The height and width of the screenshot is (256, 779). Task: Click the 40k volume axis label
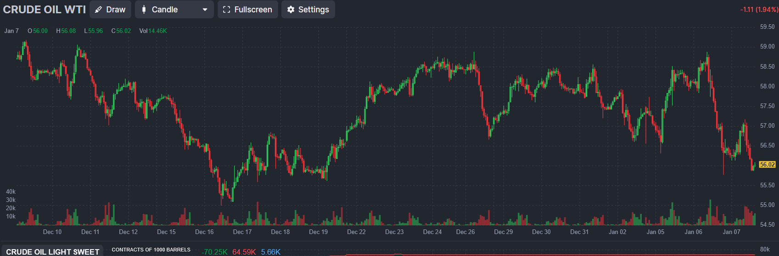[x=11, y=191]
